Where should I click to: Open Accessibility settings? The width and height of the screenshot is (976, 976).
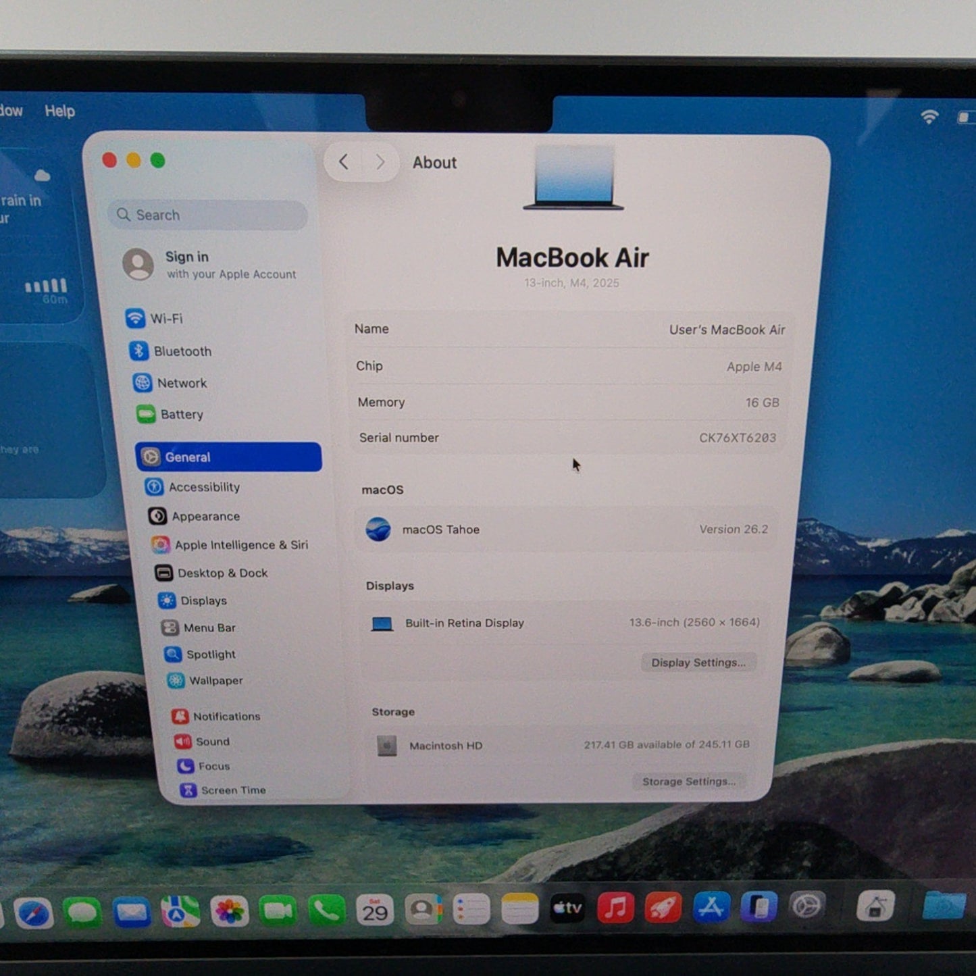193,487
